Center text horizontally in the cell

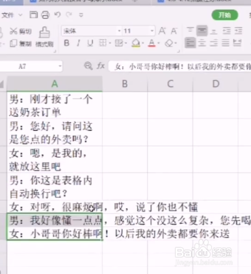202,43
